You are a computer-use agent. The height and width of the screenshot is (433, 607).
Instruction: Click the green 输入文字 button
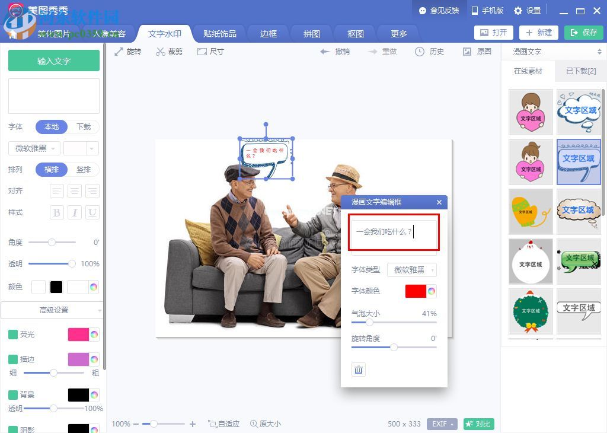coord(53,61)
